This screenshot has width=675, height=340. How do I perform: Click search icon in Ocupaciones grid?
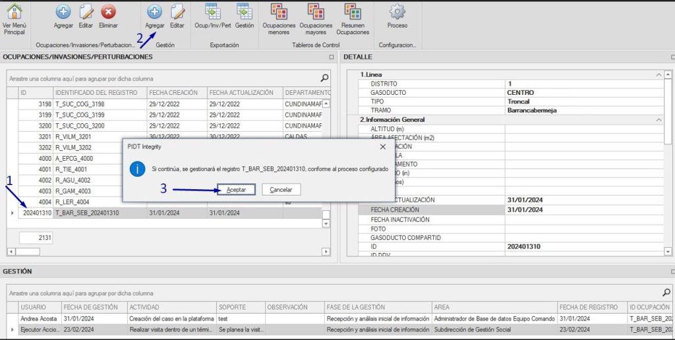click(x=324, y=77)
